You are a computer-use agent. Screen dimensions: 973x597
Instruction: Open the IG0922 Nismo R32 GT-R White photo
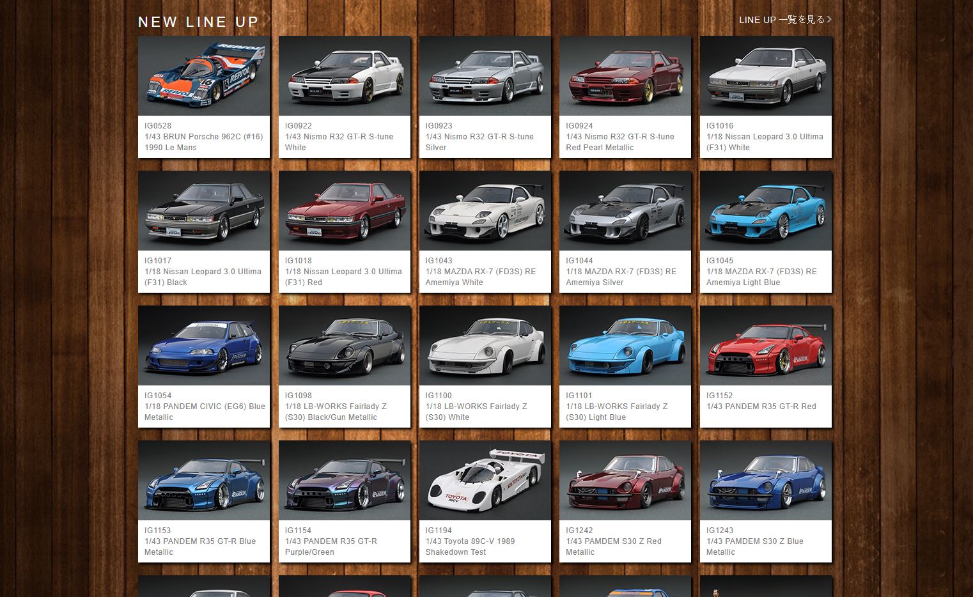[345, 76]
